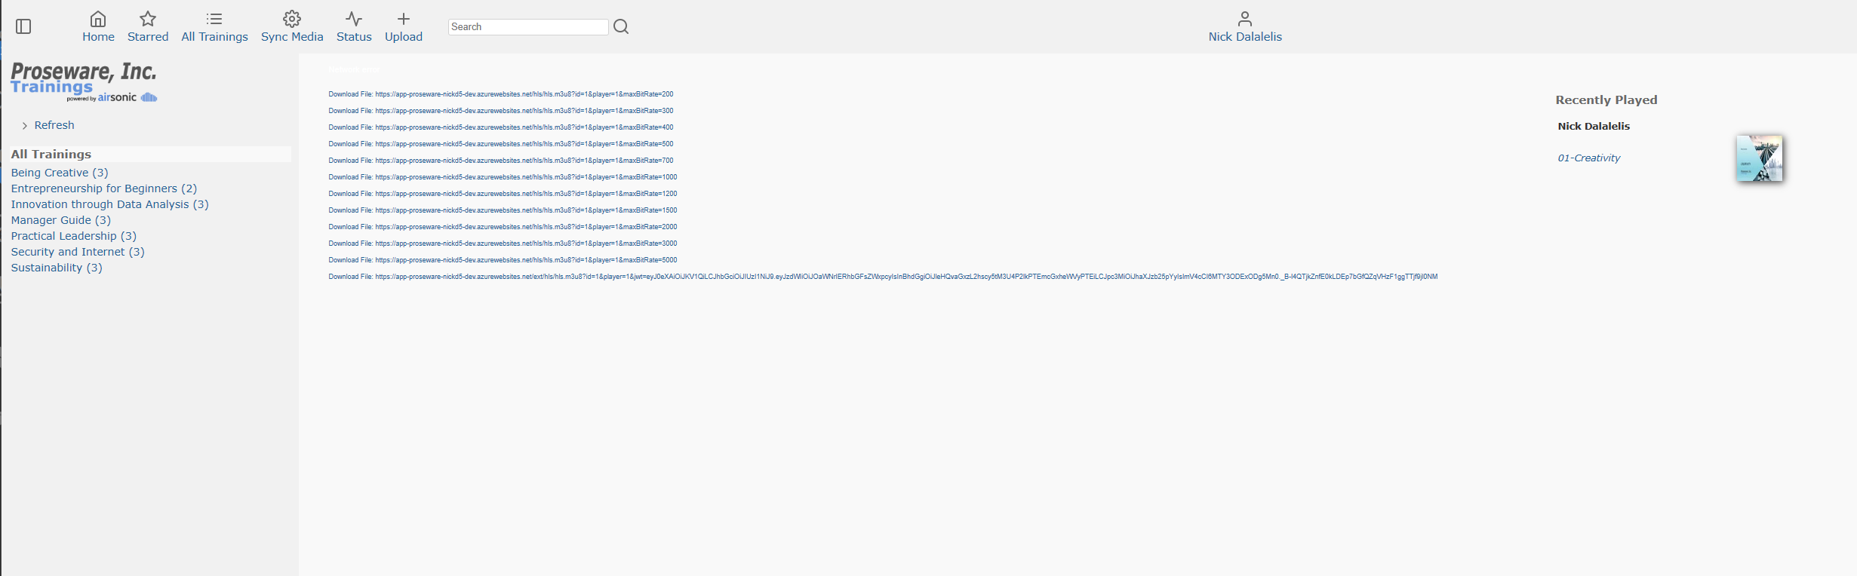Open the Starred items view
Viewport: 1857px width, 576px height.
(x=148, y=27)
